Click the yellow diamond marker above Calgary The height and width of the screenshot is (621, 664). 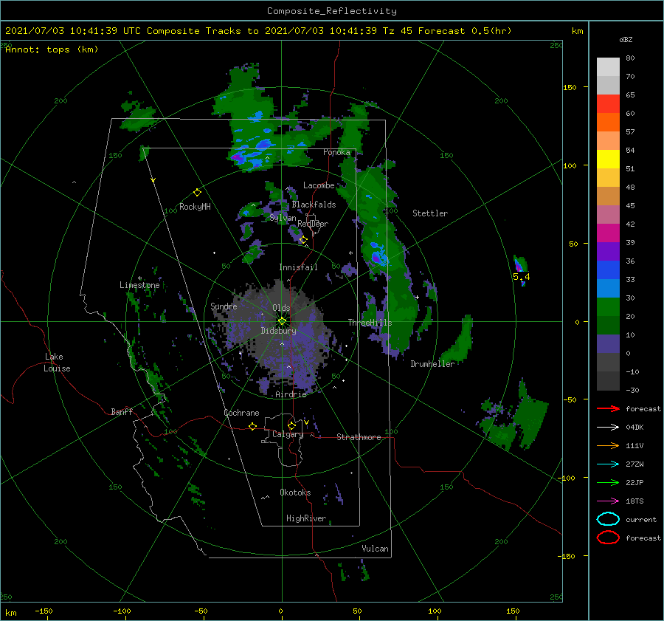pos(291,425)
